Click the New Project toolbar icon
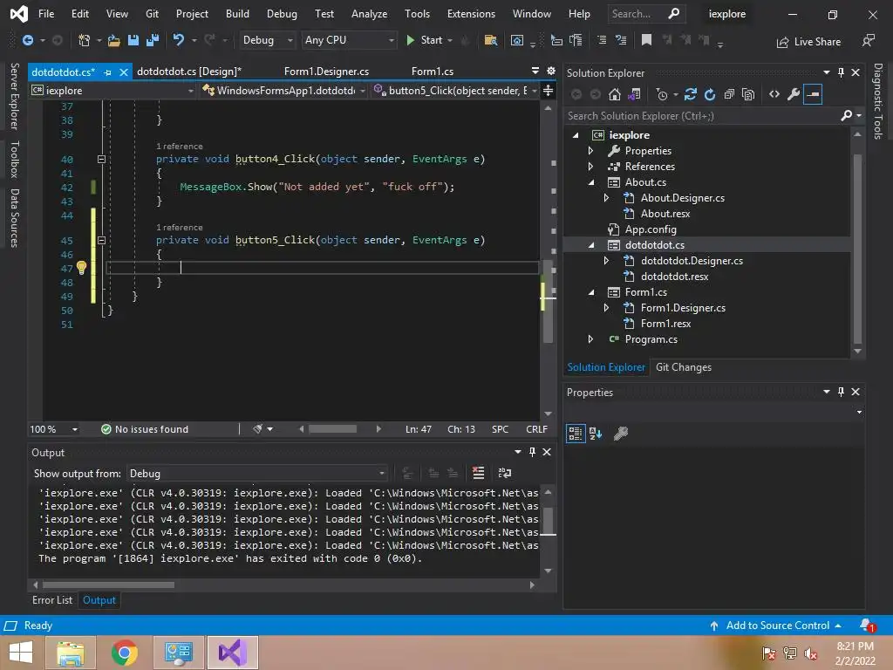893x670 pixels. coord(85,40)
